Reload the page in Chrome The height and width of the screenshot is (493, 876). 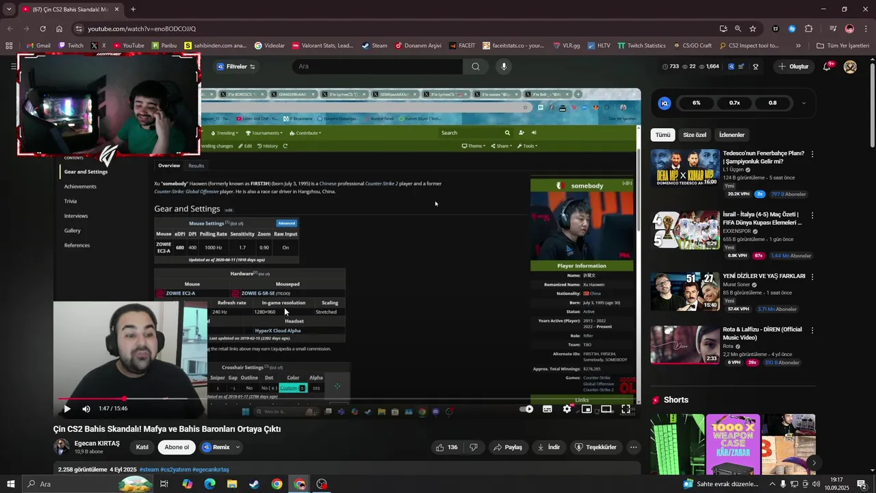[42, 29]
